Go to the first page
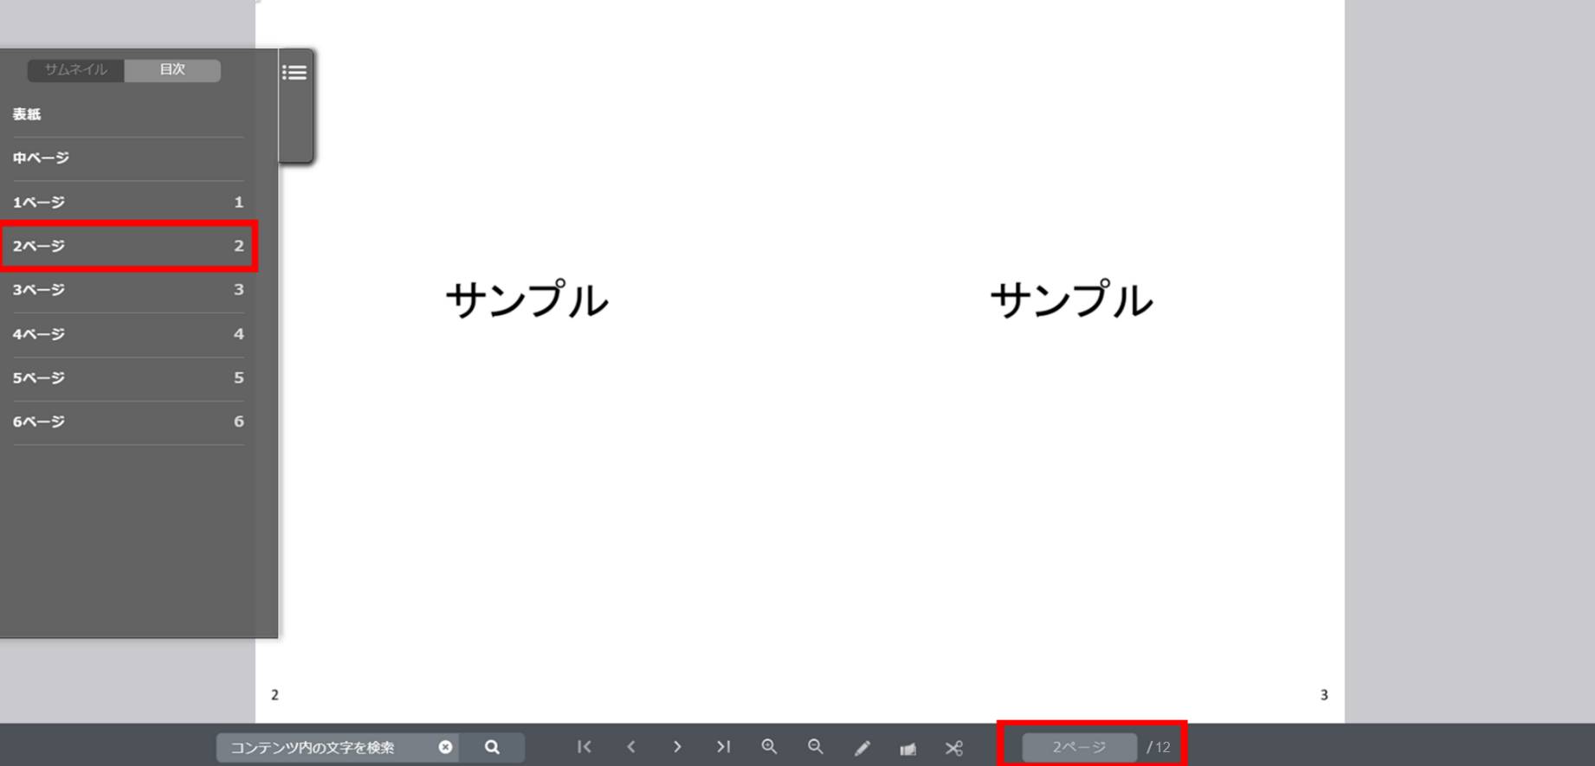1595x766 pixels. (584, 746)
